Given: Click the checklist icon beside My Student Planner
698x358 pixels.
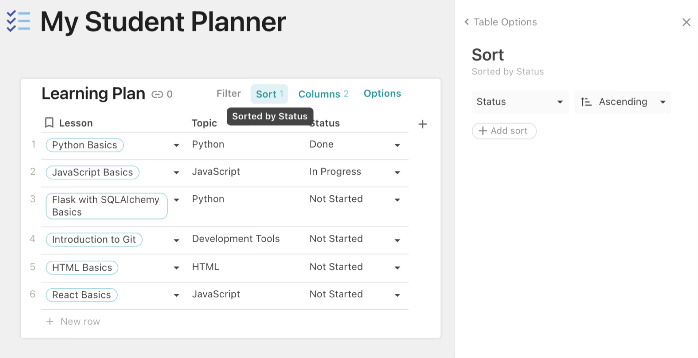Looking at the screenshot, I should (18, 21).
